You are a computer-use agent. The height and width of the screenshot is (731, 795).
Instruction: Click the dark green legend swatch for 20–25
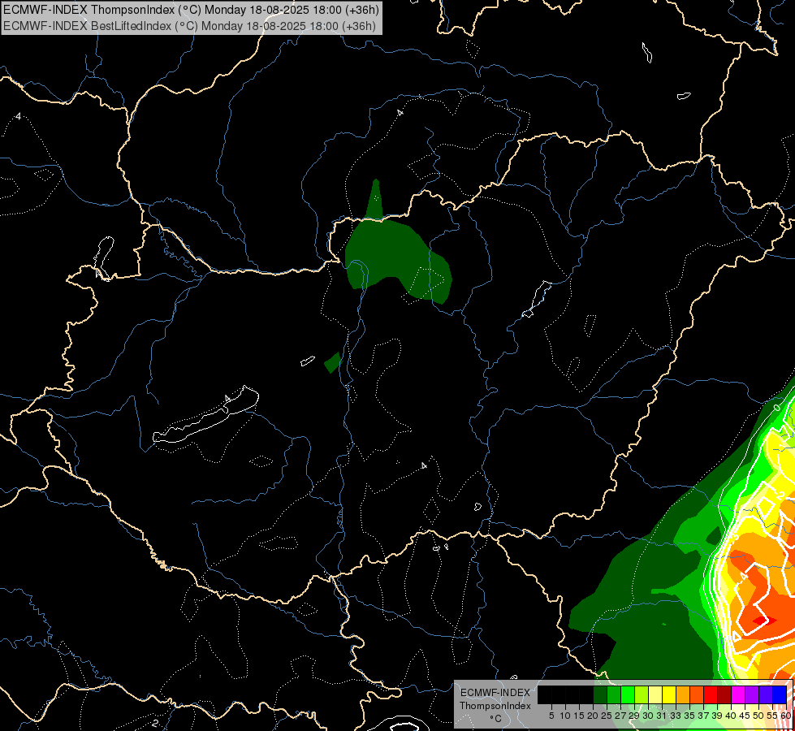click(x=600, y=695)
